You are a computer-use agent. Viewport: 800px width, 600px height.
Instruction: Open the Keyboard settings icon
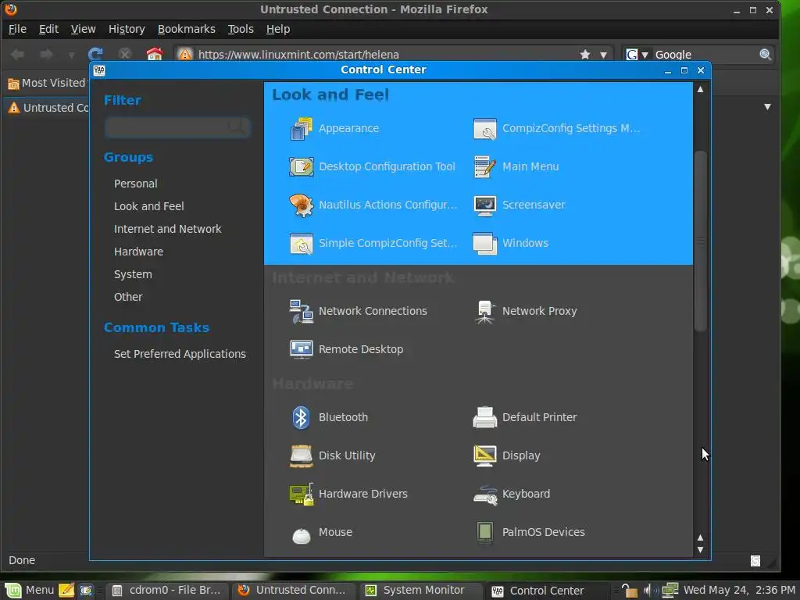[484, 494]
